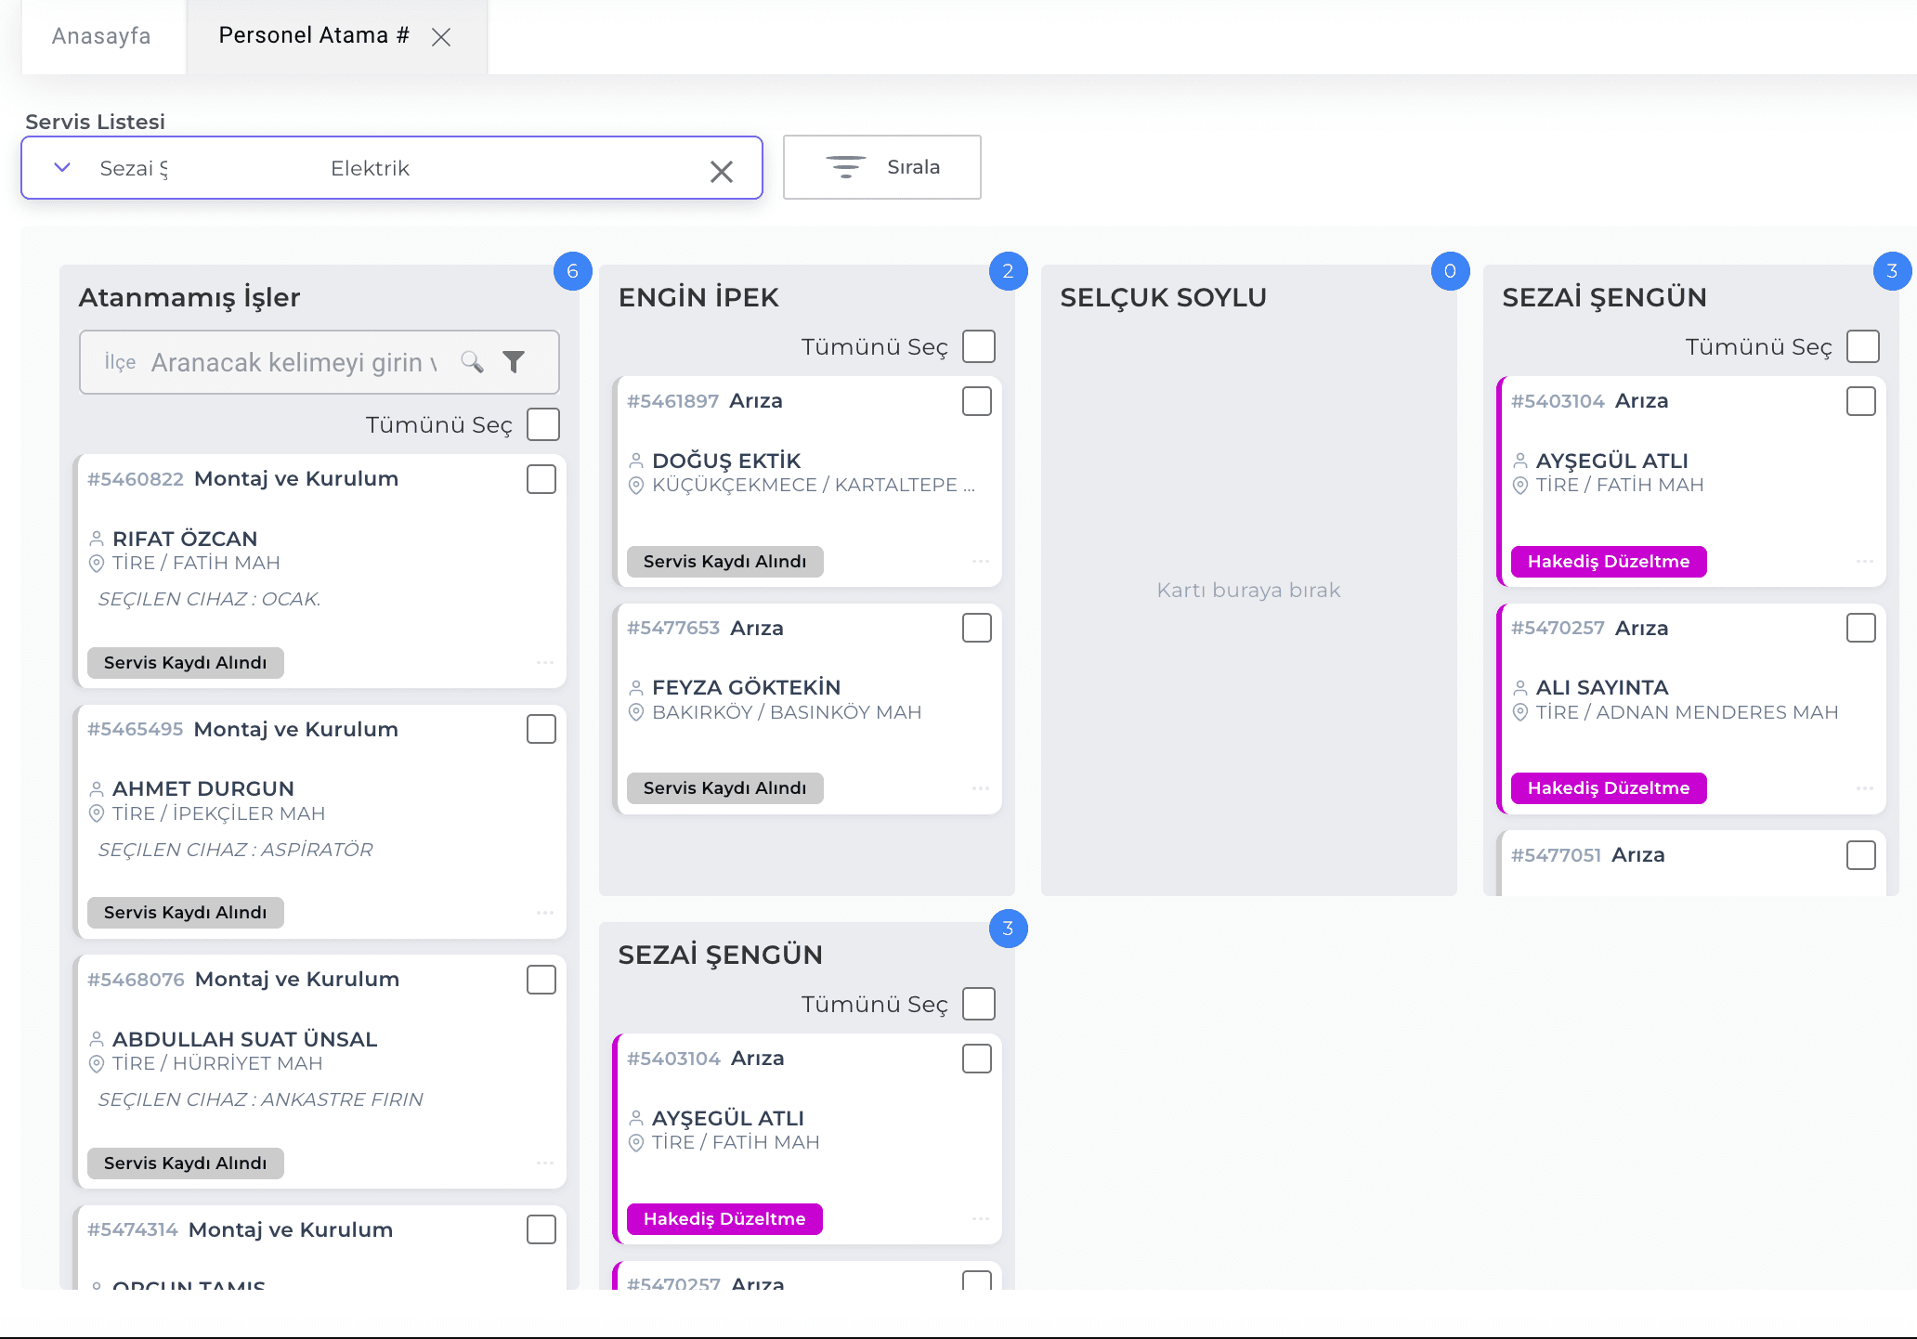Click Servis Kaydı Alındı on RIFAT ÖZCAN card
The image size is (1917, 1339).
coord(186,663)
